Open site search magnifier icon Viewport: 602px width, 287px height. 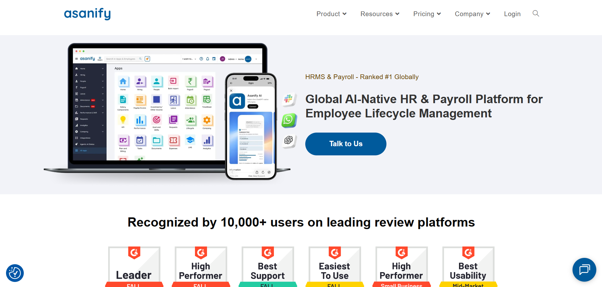(536, 13)
